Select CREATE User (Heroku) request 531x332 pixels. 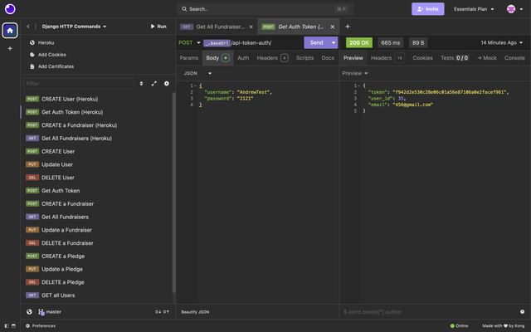coord(97,100)
